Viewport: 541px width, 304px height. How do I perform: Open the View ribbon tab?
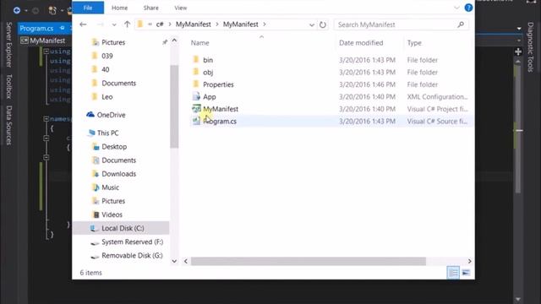[180, 8]
